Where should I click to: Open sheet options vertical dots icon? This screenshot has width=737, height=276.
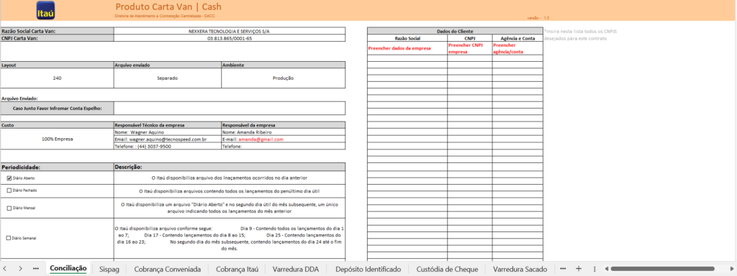[594, 269]
